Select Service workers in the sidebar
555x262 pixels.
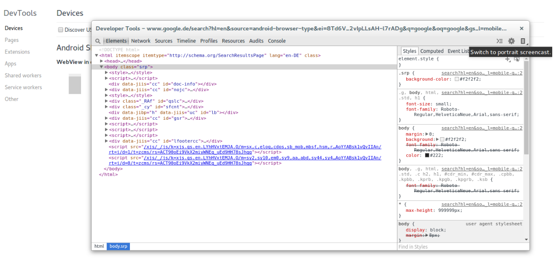click(23, 87)
